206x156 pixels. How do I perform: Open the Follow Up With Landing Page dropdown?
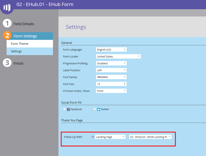(x=110, y=137)
